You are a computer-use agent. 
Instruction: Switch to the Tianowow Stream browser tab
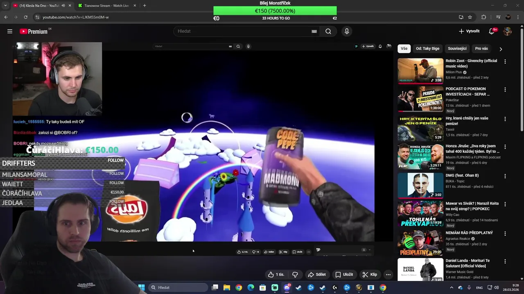tap(107, 6)
